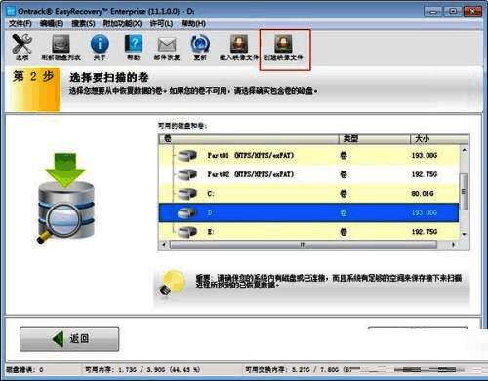488x381 pixels.
Task: Close the EasyRecovery window
Action: [472, 12]
